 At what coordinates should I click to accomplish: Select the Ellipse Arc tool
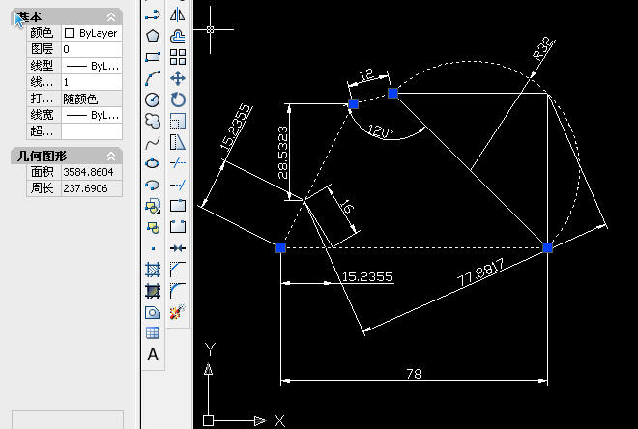153,185
